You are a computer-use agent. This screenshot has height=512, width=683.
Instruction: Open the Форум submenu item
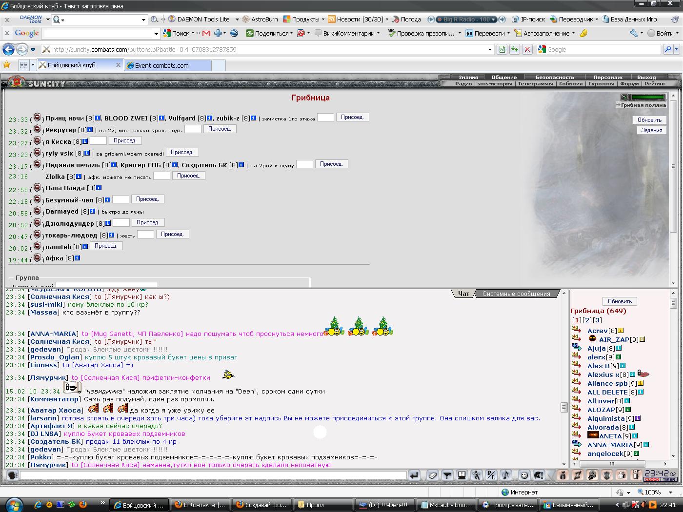tap(629, 83)
